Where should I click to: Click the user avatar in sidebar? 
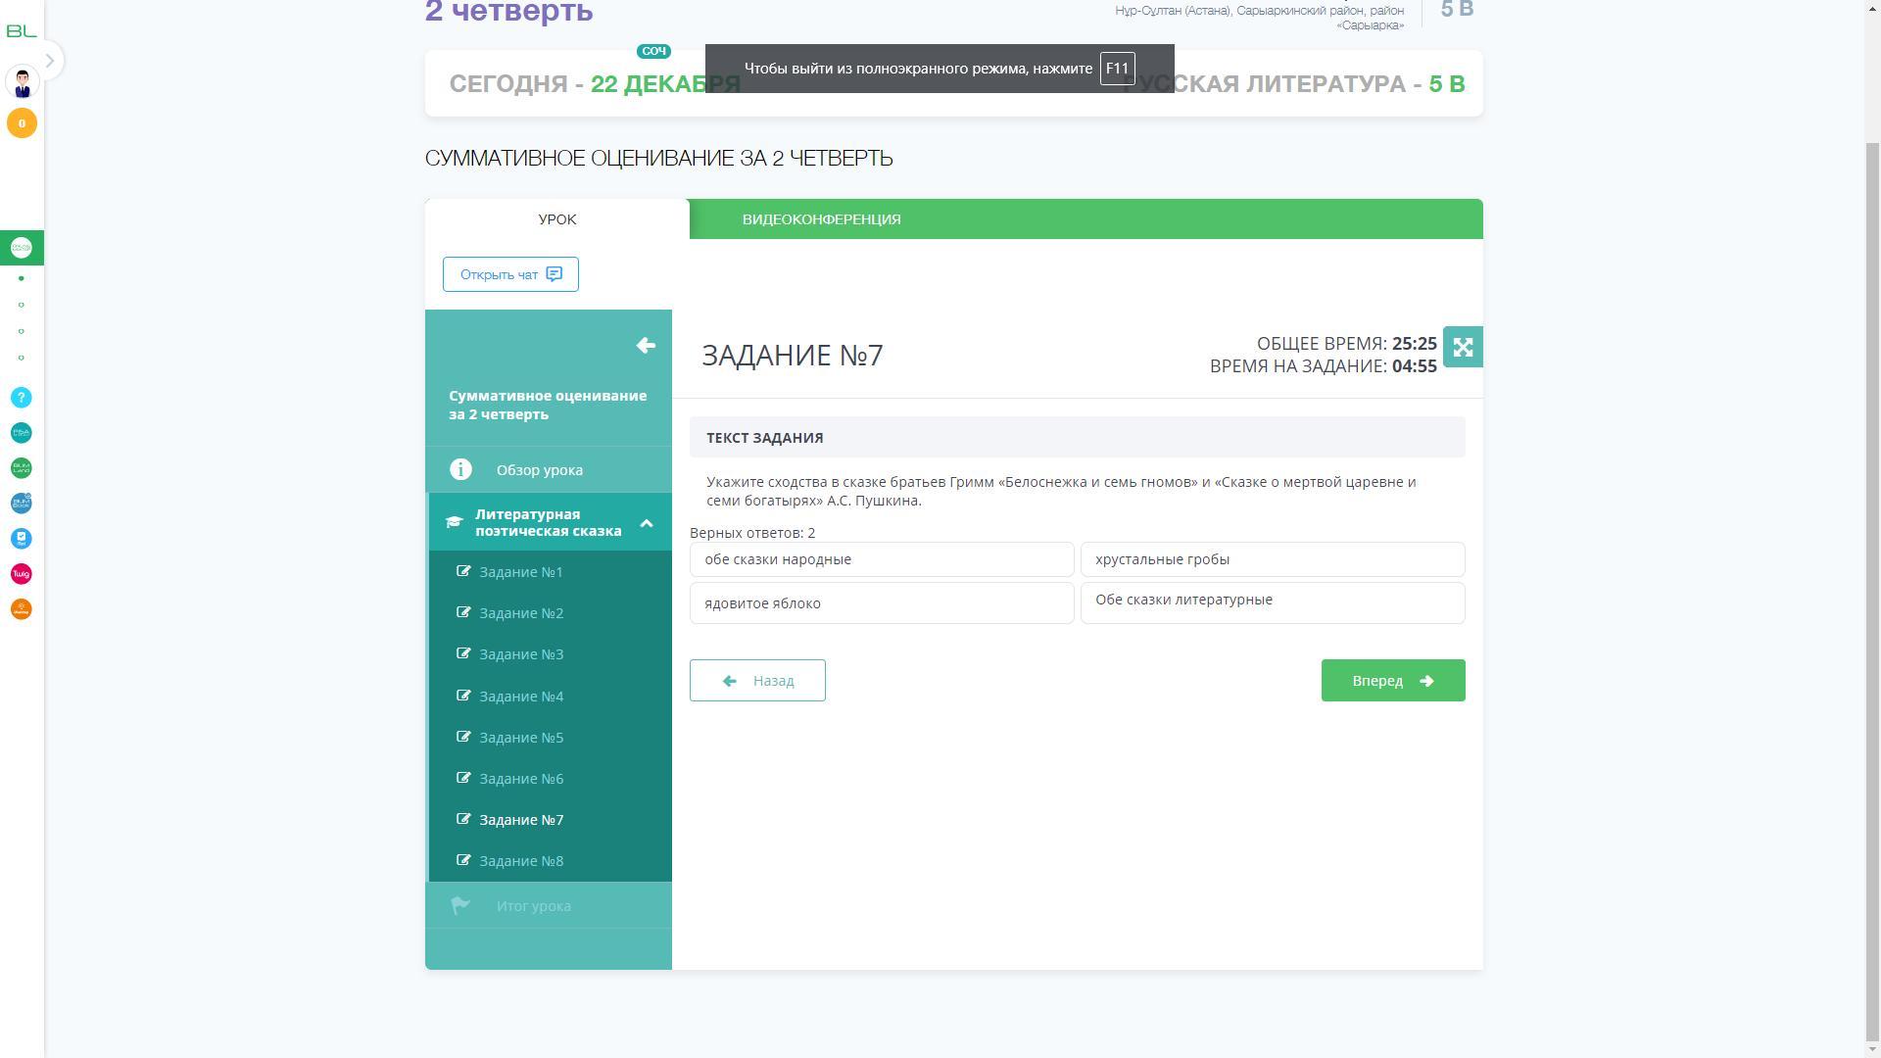click(22, 83)
